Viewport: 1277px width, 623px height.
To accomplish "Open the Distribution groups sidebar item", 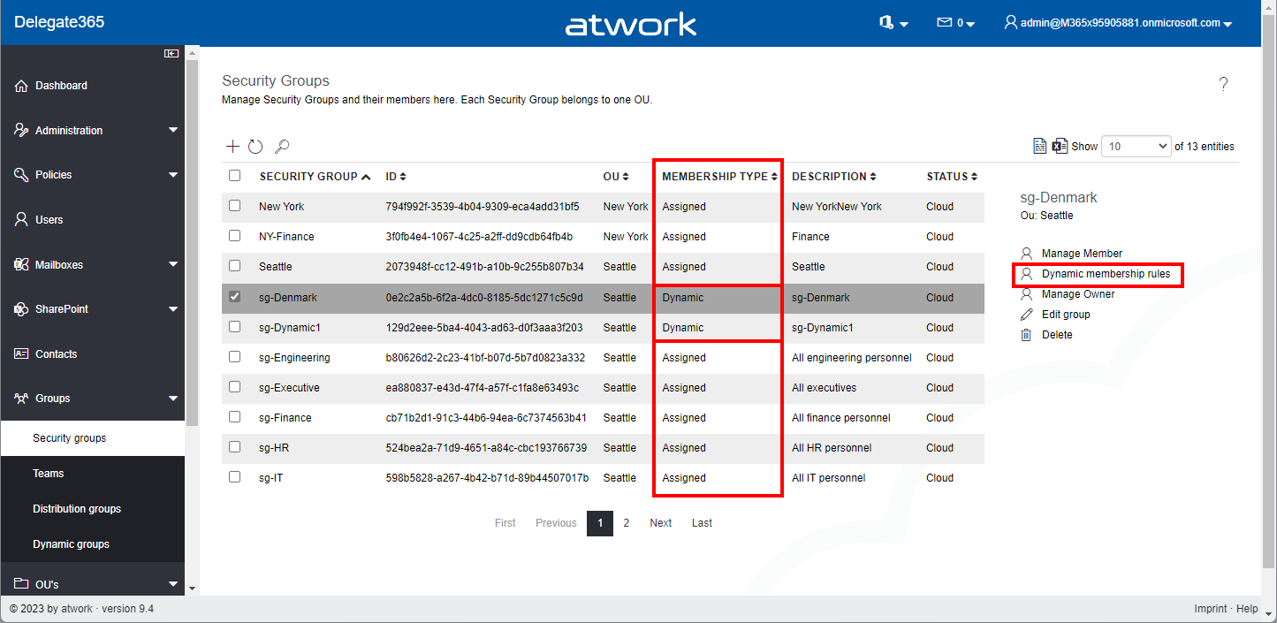I will click(93, 509).
